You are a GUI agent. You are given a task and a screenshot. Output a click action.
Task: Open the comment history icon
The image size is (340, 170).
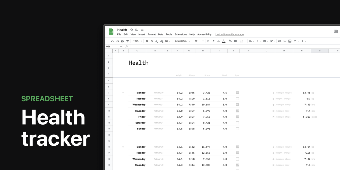336,32
